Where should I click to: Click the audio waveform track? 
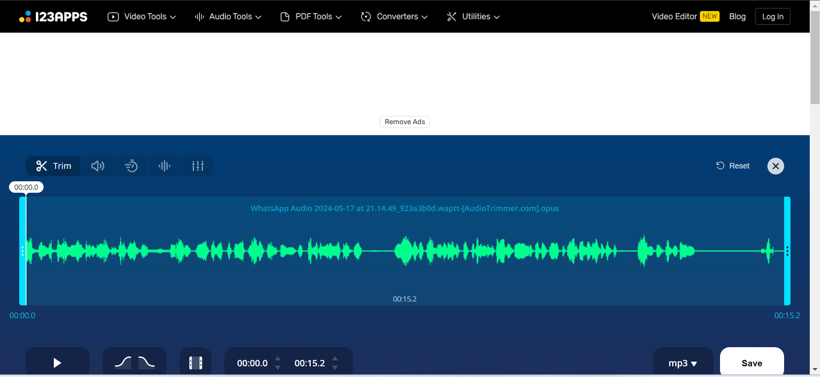coord(405,251)
